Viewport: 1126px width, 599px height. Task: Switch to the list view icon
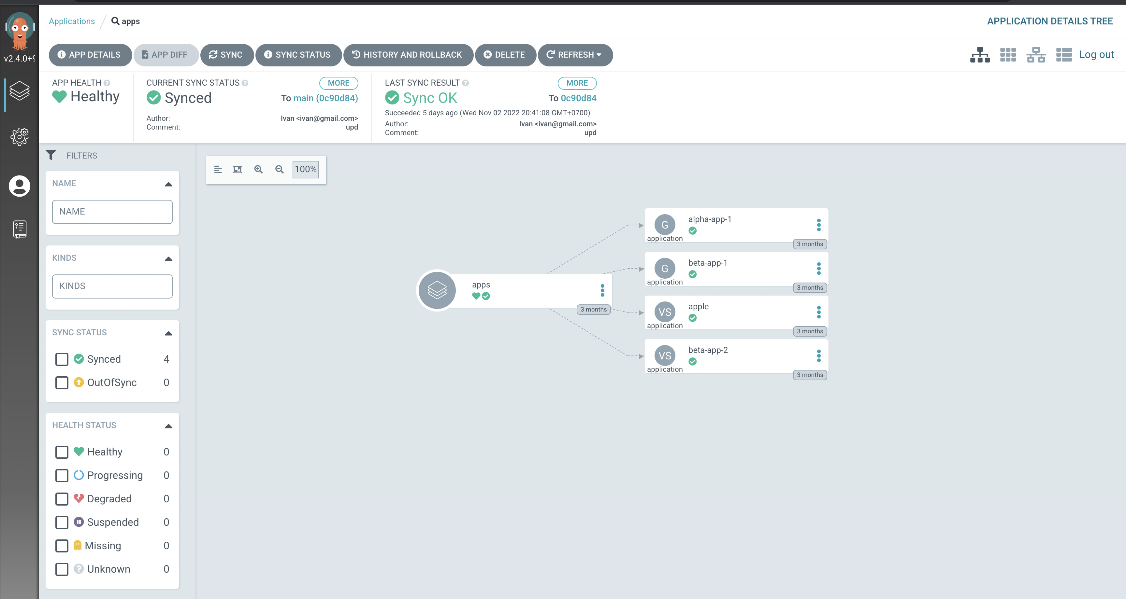click(1063, 55)
